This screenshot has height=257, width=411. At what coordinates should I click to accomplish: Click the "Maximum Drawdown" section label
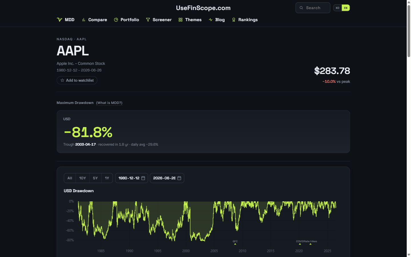(x=75, y=103)
